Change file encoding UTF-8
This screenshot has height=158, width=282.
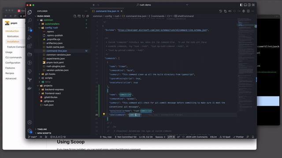[x=171, y=137]
